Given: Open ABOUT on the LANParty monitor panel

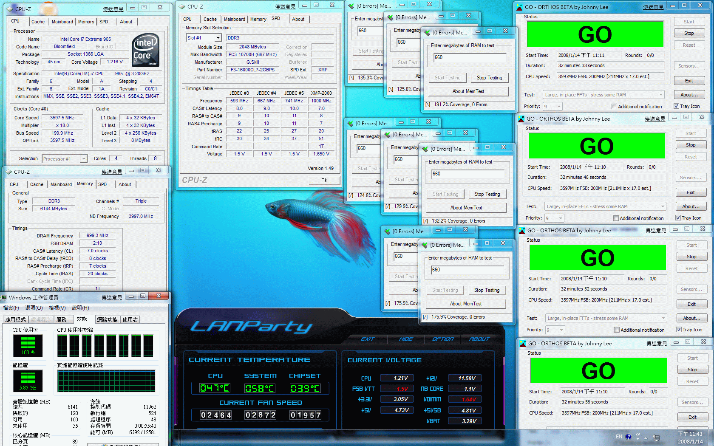Looking at the screenshot, I should pyautogui.click(x=479, y=339).
